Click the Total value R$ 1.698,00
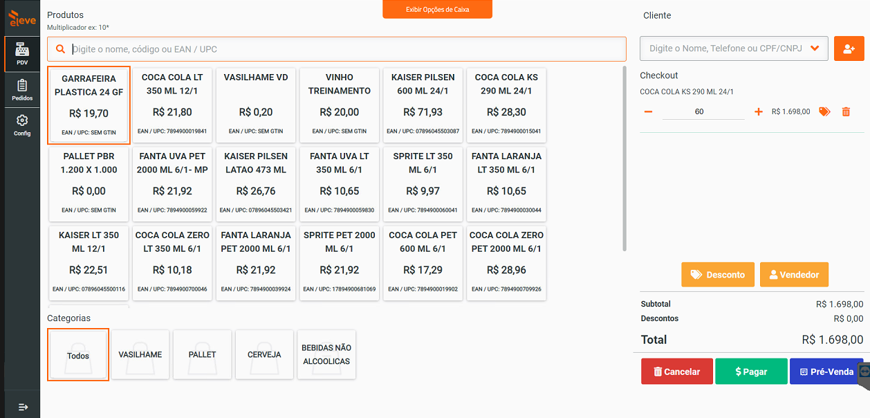The image size is (870, 418). (x=833, y=340)
